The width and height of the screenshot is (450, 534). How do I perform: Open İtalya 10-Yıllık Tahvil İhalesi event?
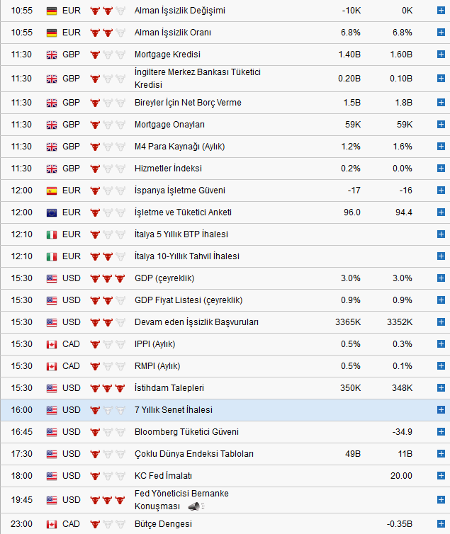(x=186, y=256)
